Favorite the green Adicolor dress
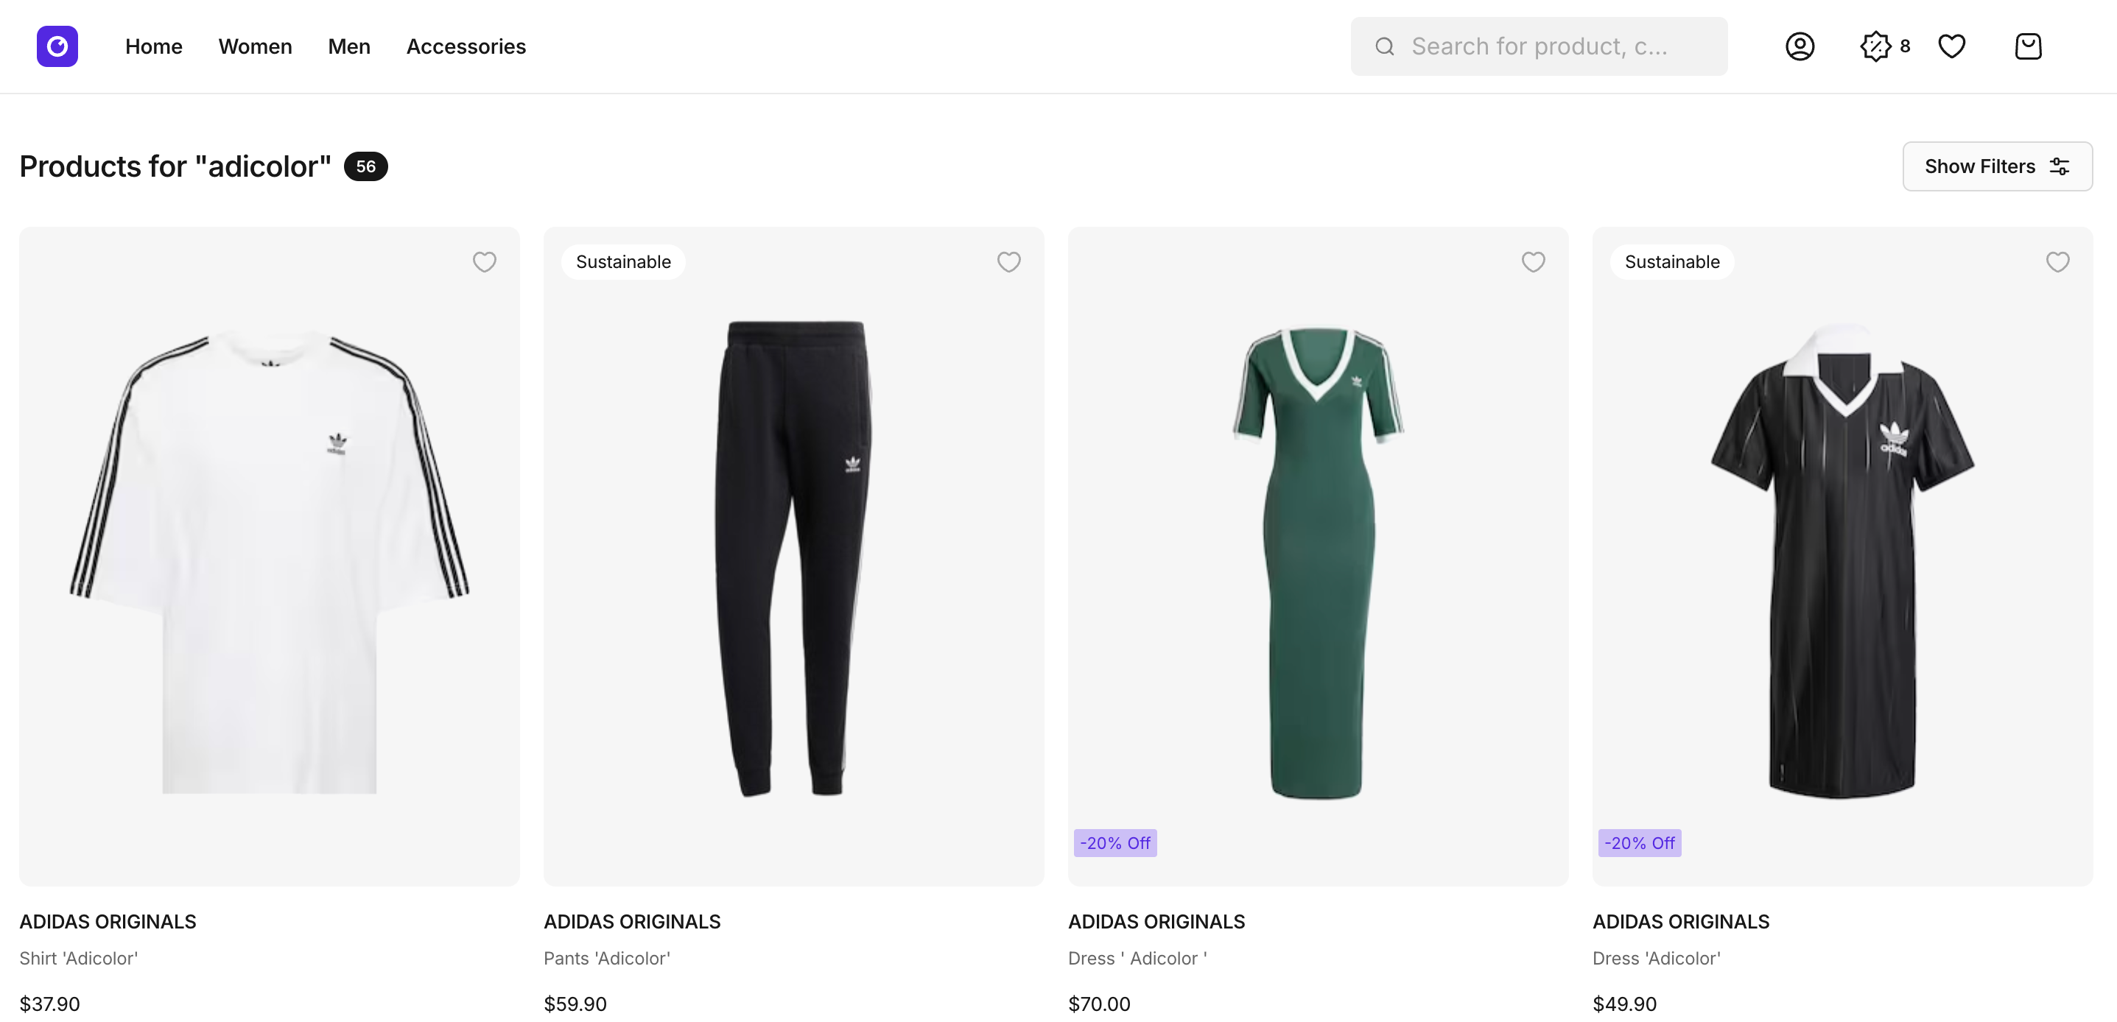 (x=1533, y=262)
